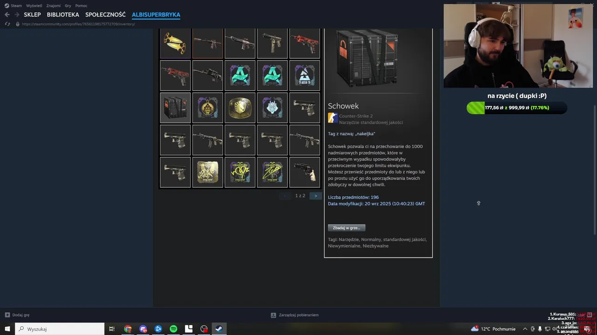Click the download icon by Zarządzaj pobieraniem
Screen dimensions: 597x335
pyautogui.click(x=273, y=315)
